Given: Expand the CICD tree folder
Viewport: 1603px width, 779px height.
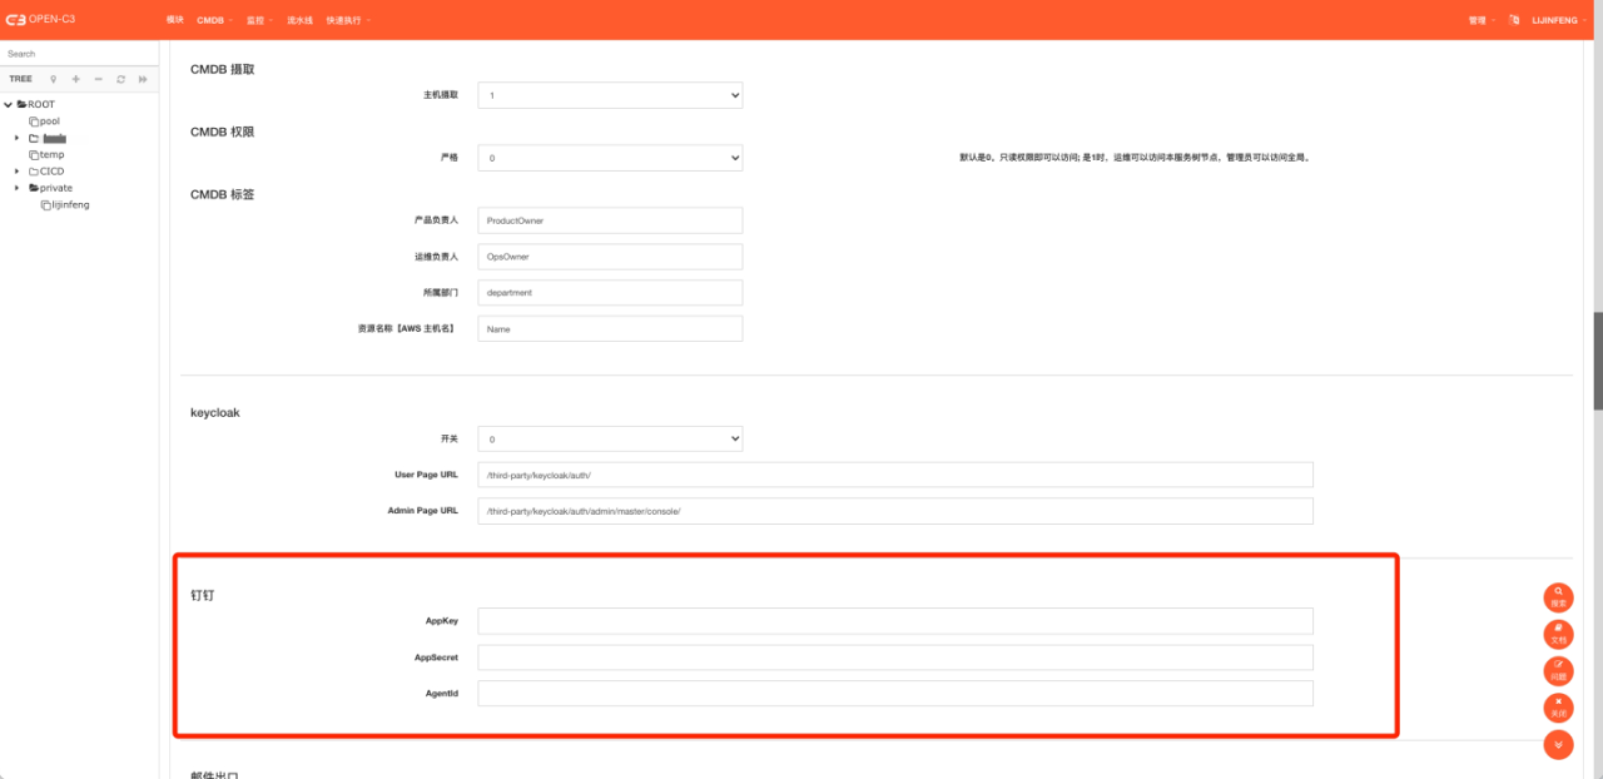Looking at the screenshot, I should (17, 171).
